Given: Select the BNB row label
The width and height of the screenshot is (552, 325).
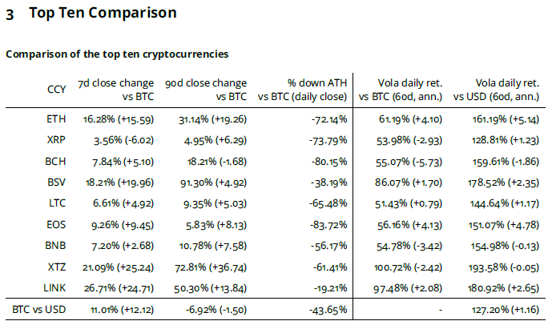Looking at the screenshot, I should 57,244.
